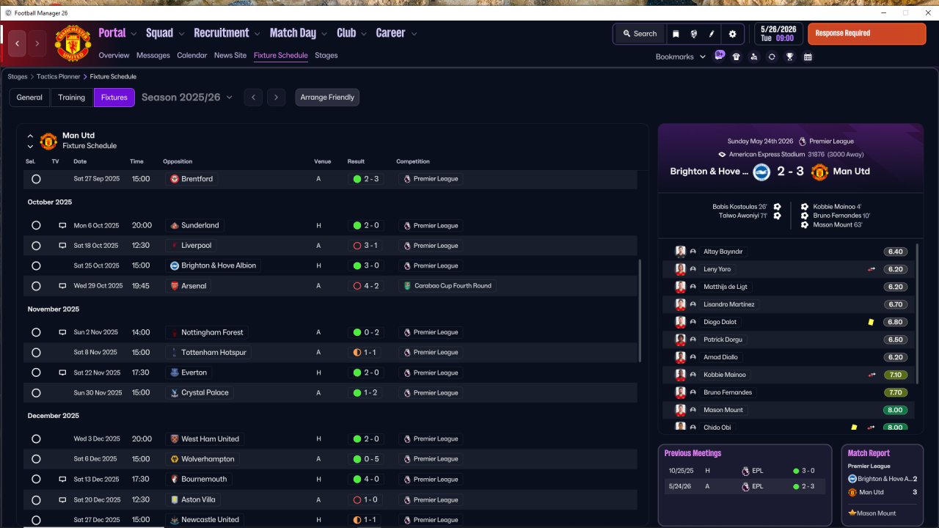Click the circular arrows transfers icon
The image size is (939, 528).
(x=772, y=56)
